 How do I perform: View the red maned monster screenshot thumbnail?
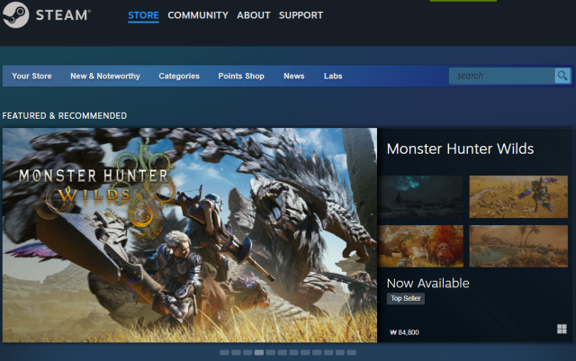click(420, 246)
